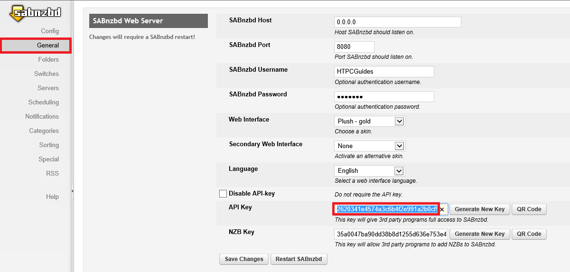Switch to the Servers settings page
Screen dimensions: 570x272
pos(48,88)
